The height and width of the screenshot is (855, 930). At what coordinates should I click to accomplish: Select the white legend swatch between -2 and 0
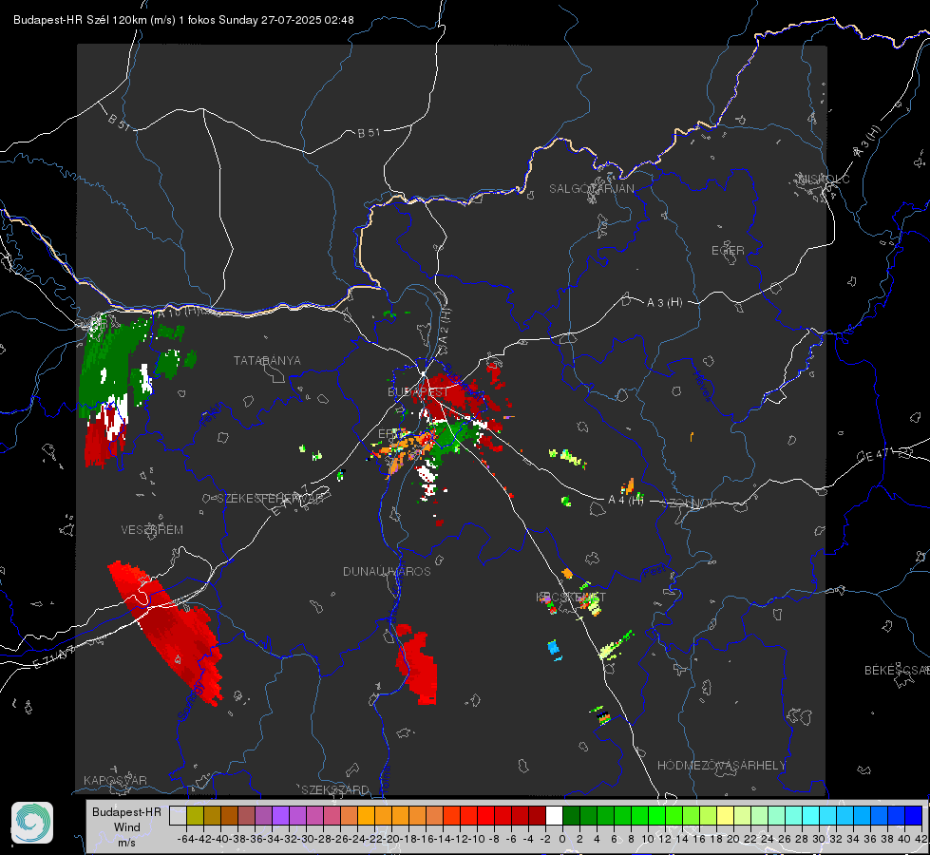tap(554, 815)
